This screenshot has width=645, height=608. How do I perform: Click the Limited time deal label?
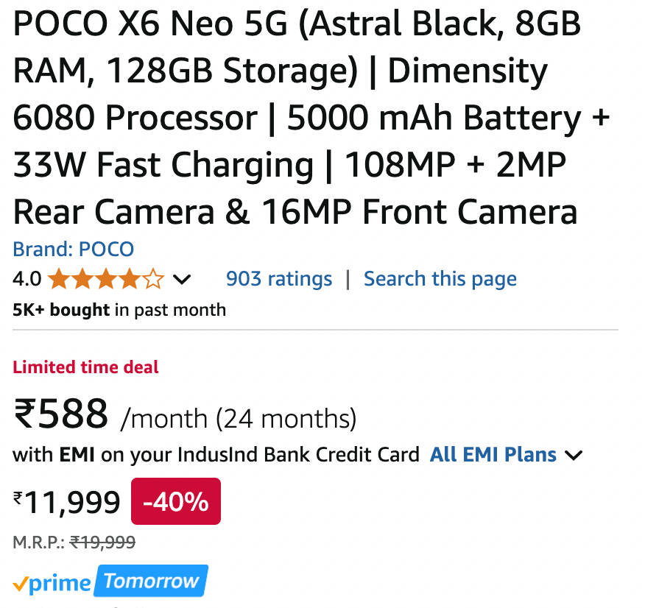[x=85, y=367]
